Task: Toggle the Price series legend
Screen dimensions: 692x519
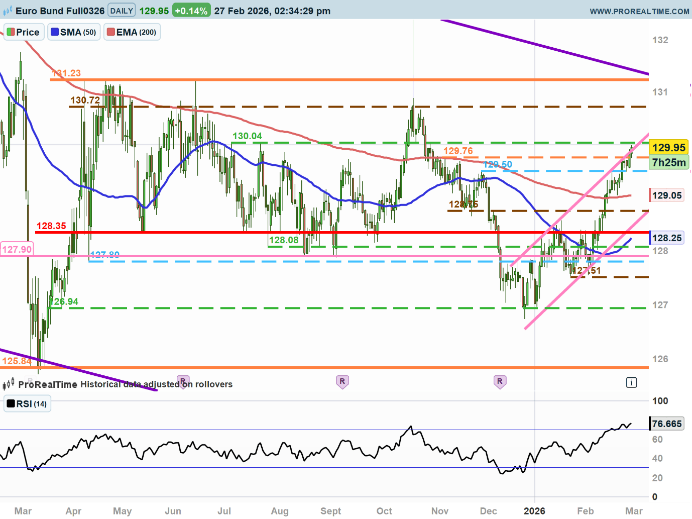Action: (24, 32)
